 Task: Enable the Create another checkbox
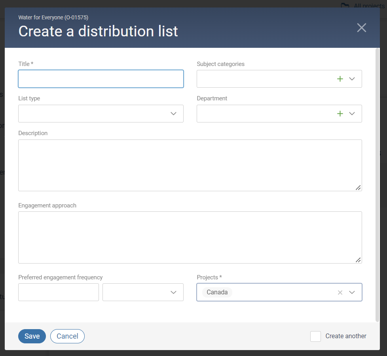point(315,336)
